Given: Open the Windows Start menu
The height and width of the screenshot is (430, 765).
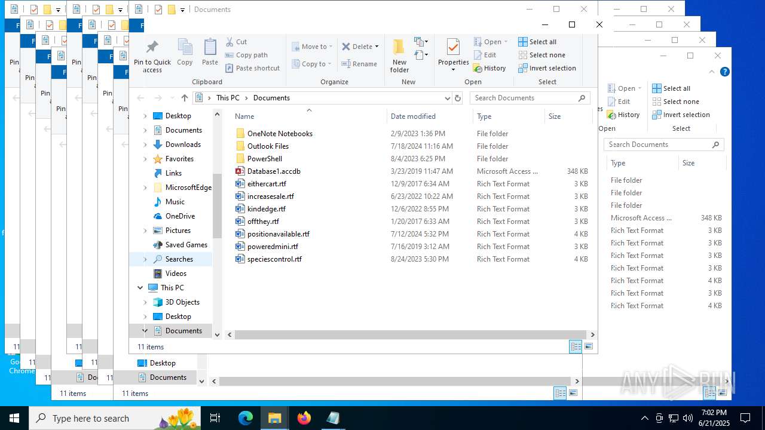Looking at the screenshot, I should (14, 418).
